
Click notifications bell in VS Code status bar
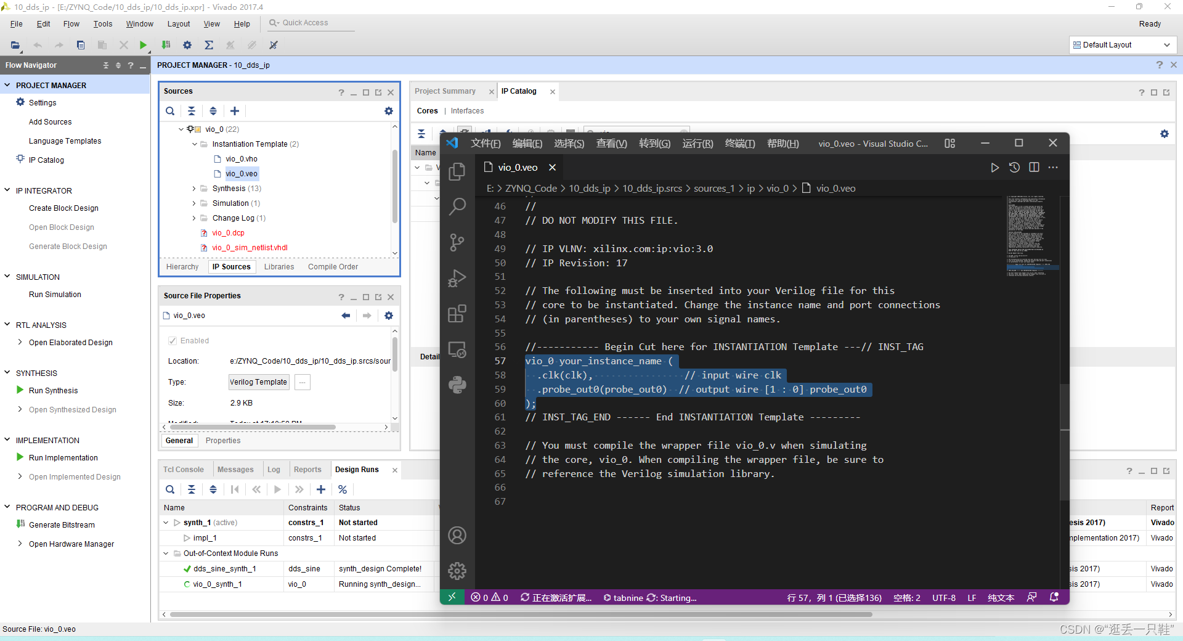click(1054, 597)
